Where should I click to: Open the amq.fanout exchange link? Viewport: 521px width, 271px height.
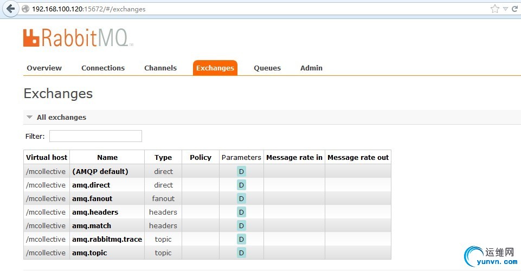pyautogui.click(x=92, y=198)
